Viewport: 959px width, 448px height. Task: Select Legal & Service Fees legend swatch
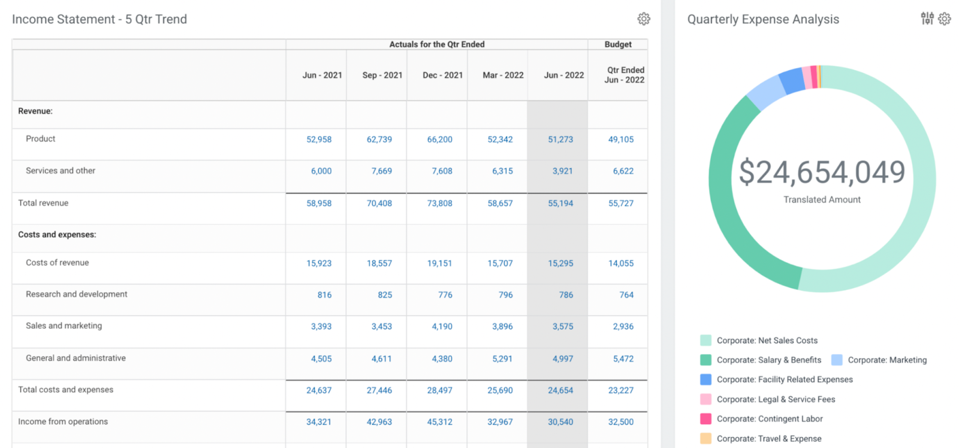(706, 399)
